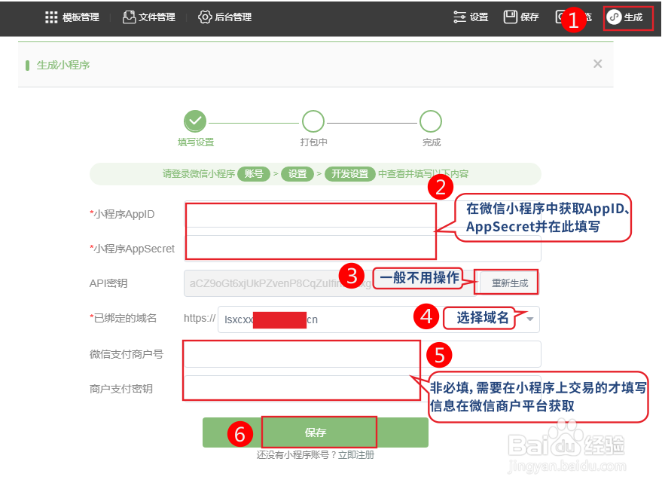662x489 pixels.
Task: Click the API密钥 field label
Action: click(108, 283)
